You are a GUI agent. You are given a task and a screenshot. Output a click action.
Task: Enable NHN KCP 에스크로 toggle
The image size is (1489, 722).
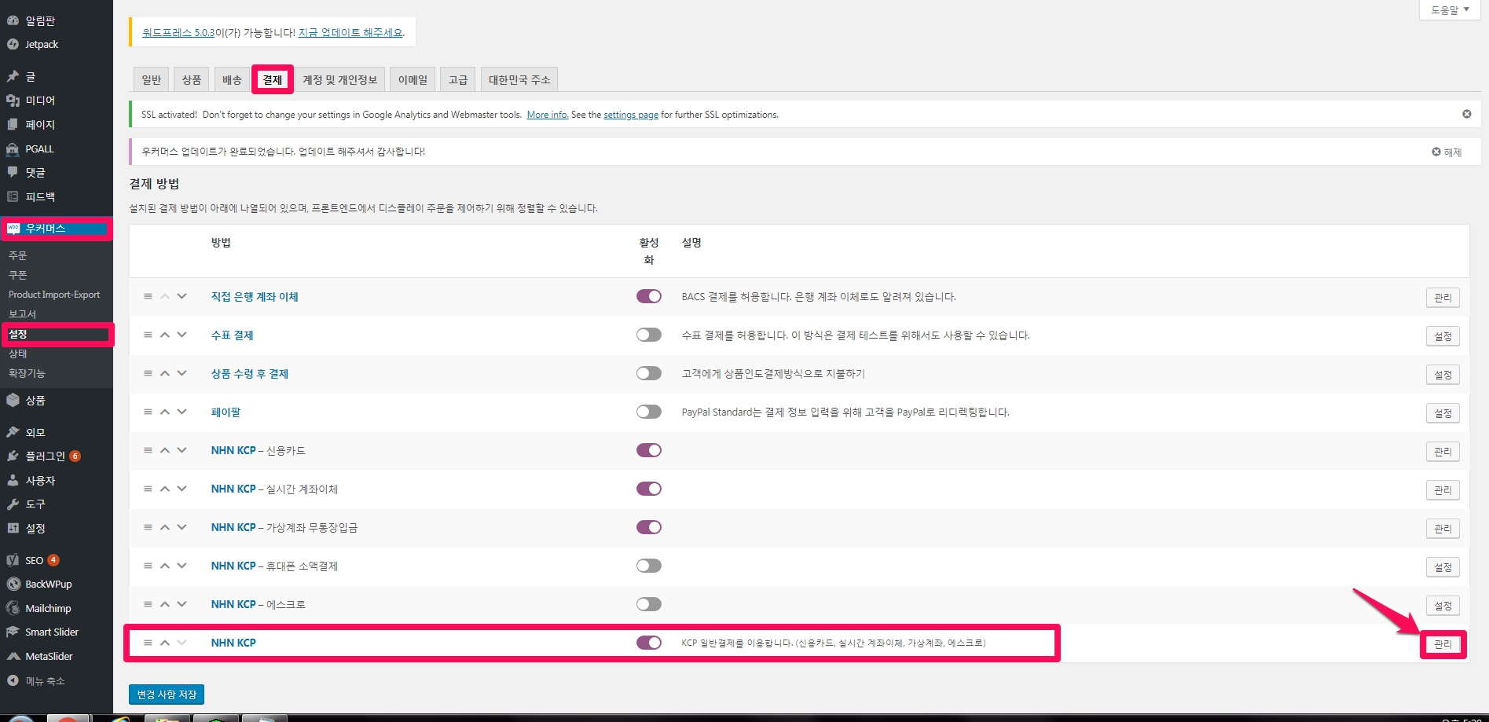648,604
